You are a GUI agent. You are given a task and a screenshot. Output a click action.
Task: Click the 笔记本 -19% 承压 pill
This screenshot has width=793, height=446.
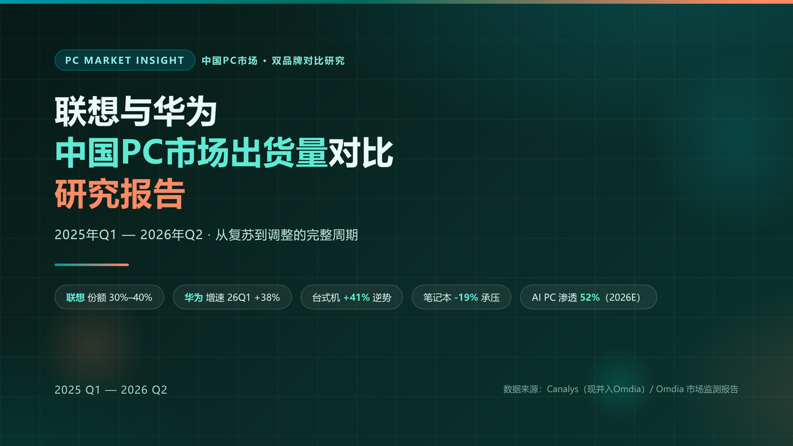[x=462, y=297]
